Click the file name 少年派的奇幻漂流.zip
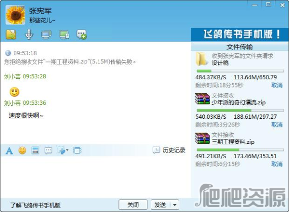 point(238,102)
